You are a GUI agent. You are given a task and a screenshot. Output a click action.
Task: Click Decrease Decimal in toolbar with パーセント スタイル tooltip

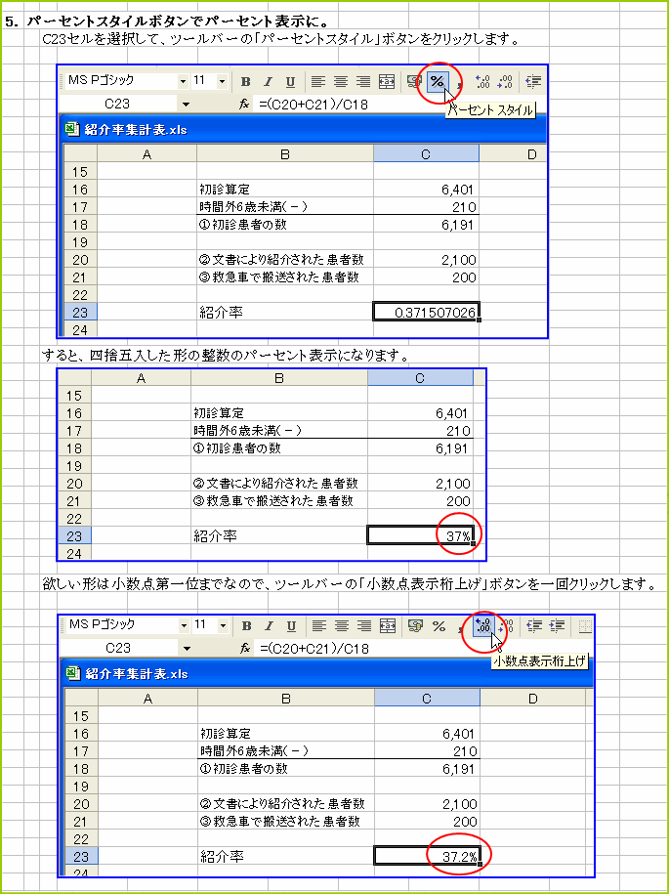(505, 82)
